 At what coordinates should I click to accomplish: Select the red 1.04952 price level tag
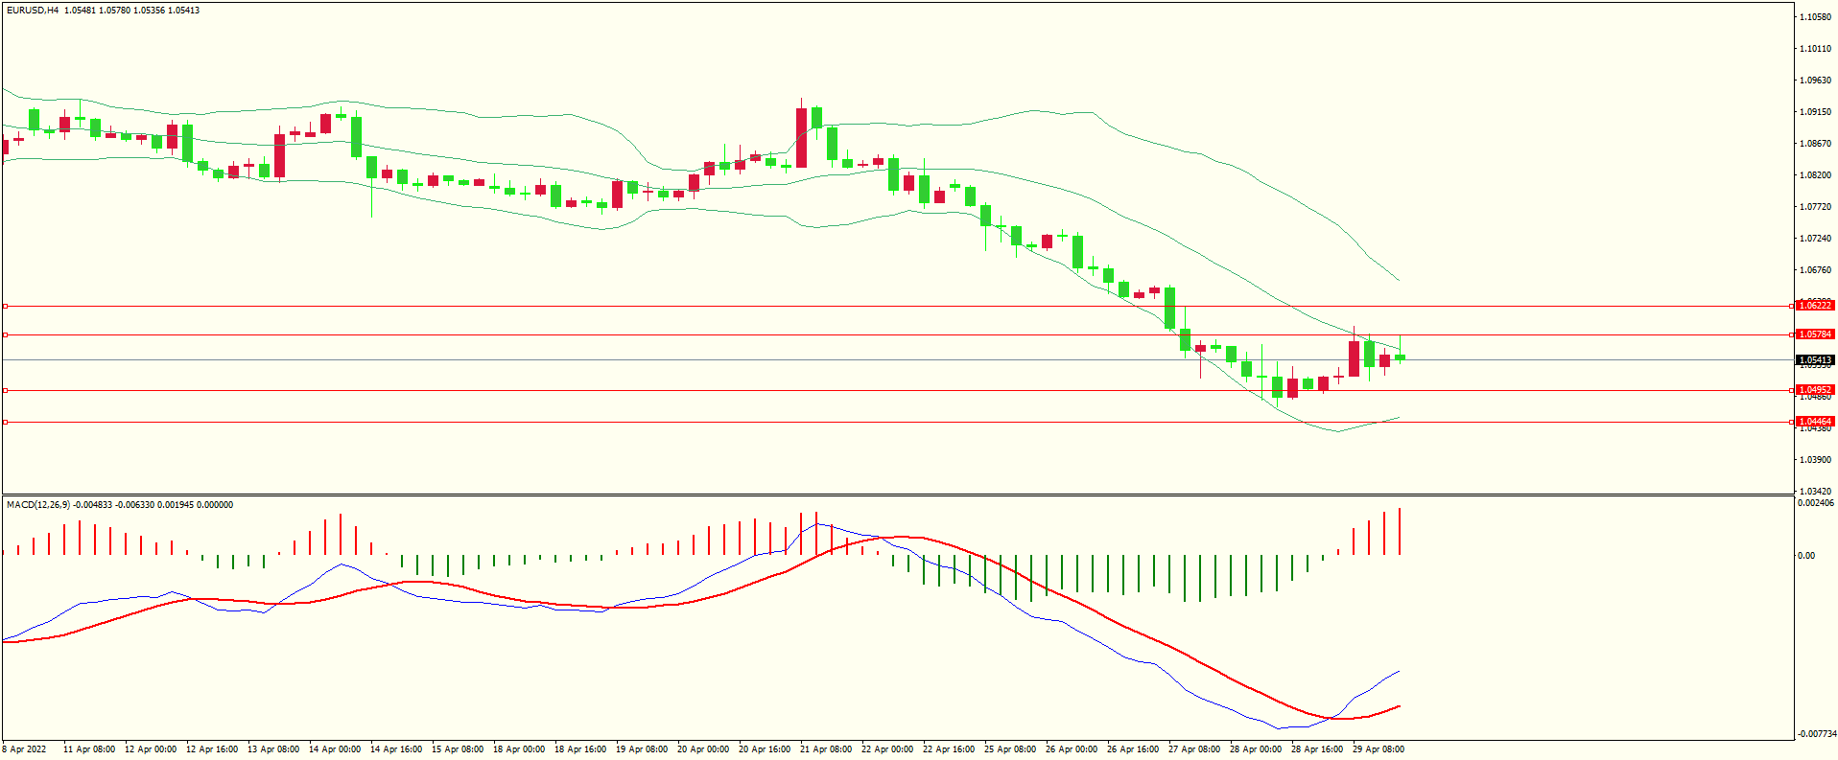(x=1815, y=390)
